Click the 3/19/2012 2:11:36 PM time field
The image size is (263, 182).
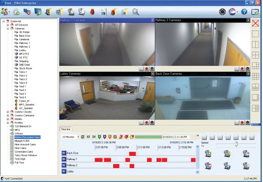(x=176, y=137)
